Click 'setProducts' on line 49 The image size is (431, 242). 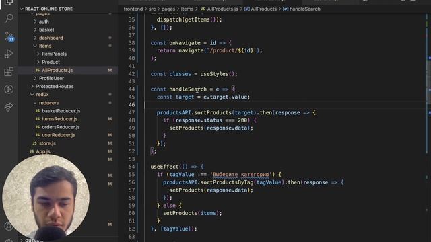[x=186, y=128]
